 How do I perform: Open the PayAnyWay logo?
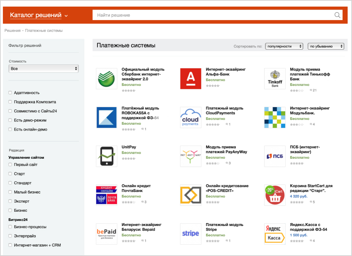(191, 156)
